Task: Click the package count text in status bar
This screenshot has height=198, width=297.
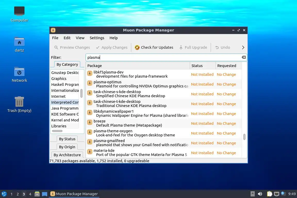Action: tap(100, 161)
